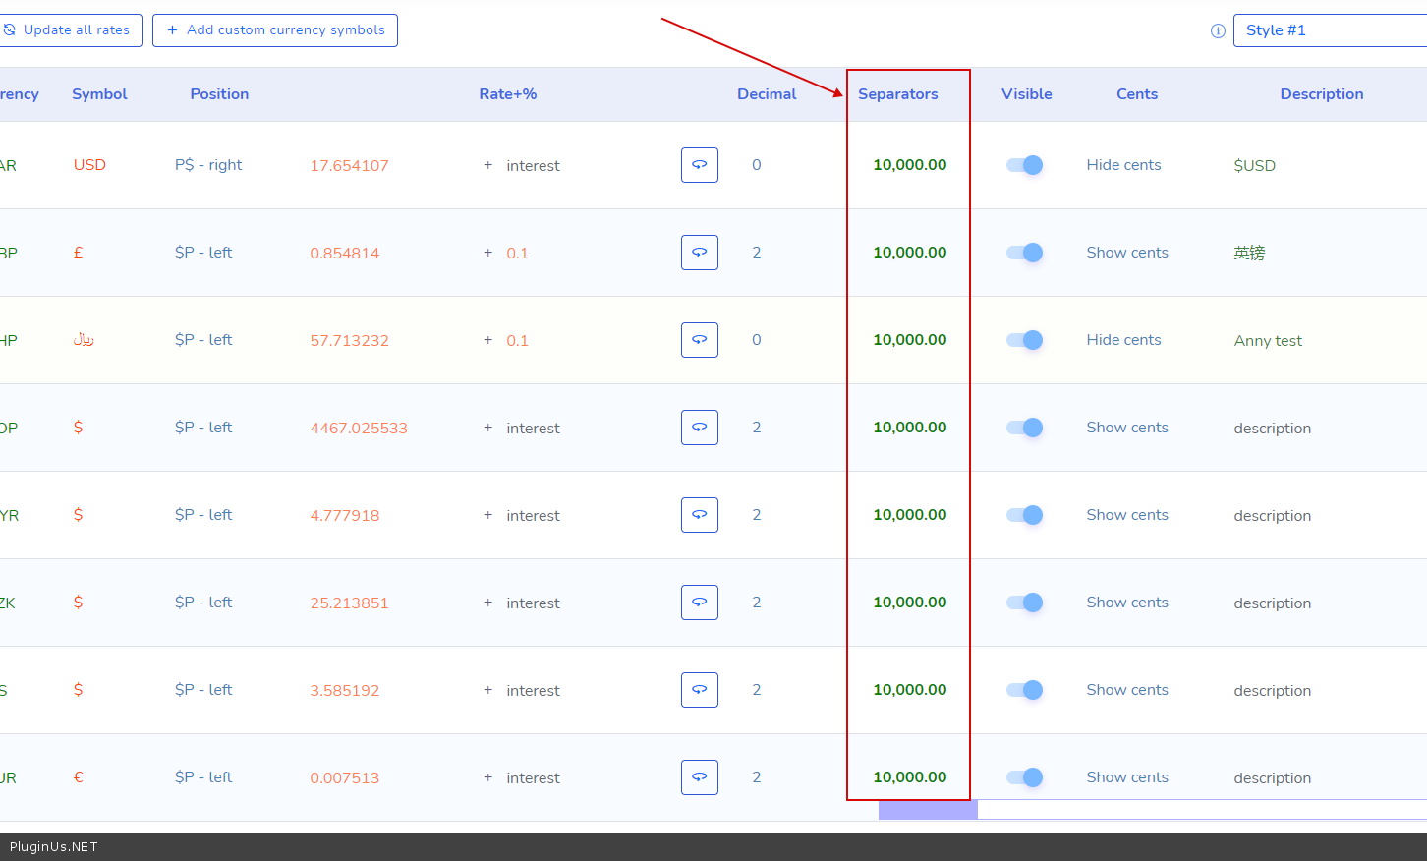Image resolution: width=1427 pixels, height=861 pixels.
Task: Open the Hide cents dropdown in the $USD row
Action: pyautogui.click(x=1123, y=165)
